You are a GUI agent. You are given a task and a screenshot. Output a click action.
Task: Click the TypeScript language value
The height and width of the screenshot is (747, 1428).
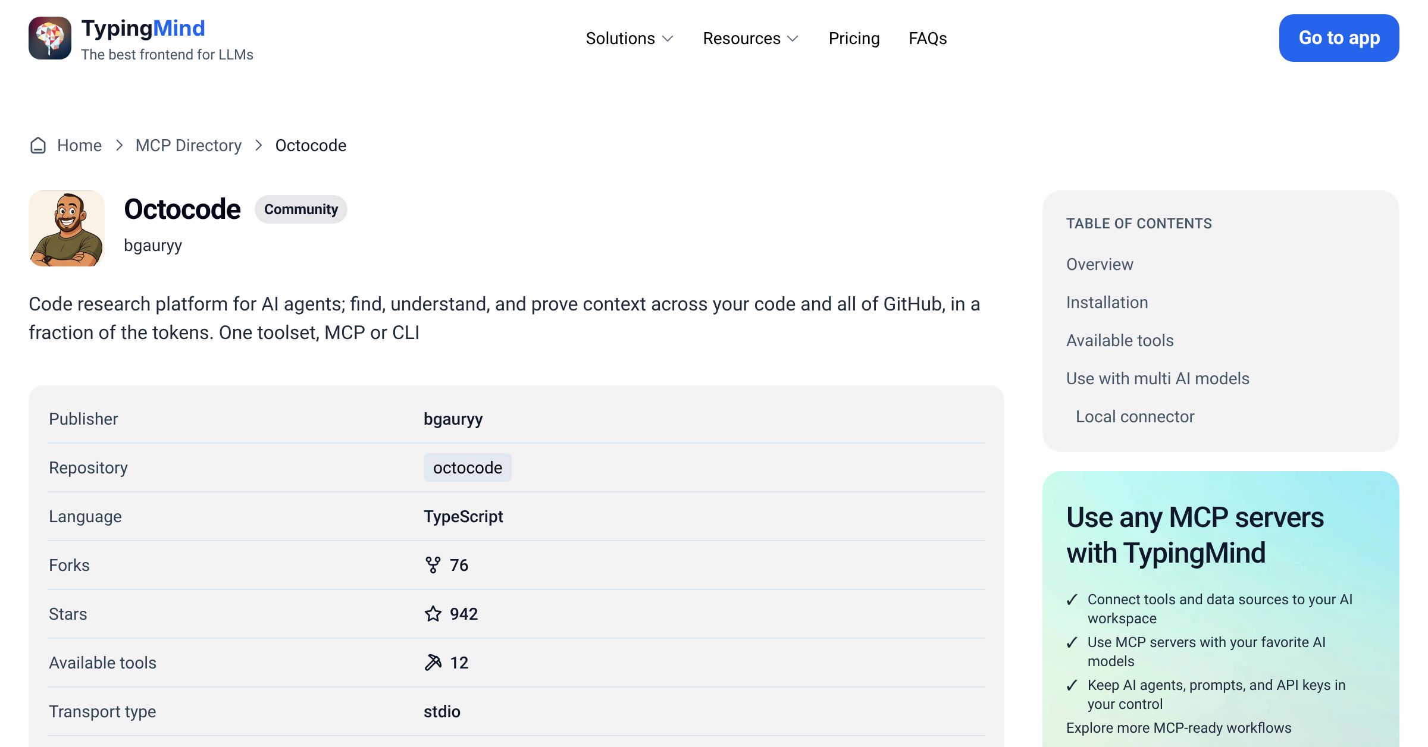[x=463, y=516]
